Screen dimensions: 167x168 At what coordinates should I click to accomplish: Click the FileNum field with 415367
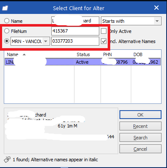tap(75, 31)
